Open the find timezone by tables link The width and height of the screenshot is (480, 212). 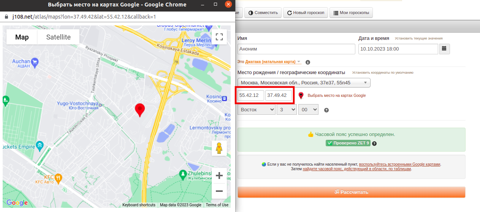(357, 169)
